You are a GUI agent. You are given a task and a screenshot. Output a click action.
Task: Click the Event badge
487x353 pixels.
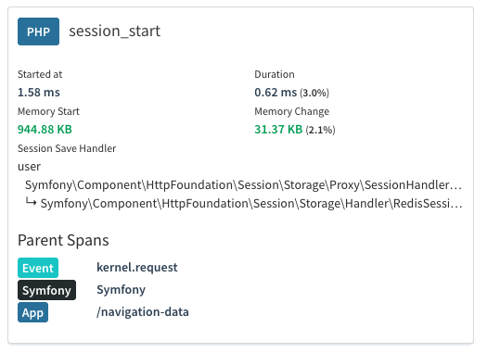[x=38, y=268]
